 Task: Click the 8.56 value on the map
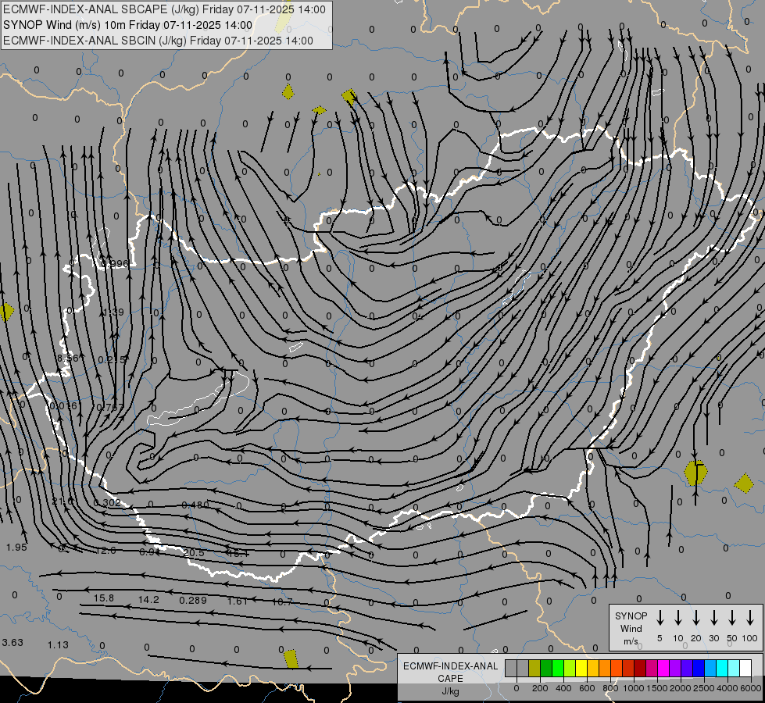point(67,358)
